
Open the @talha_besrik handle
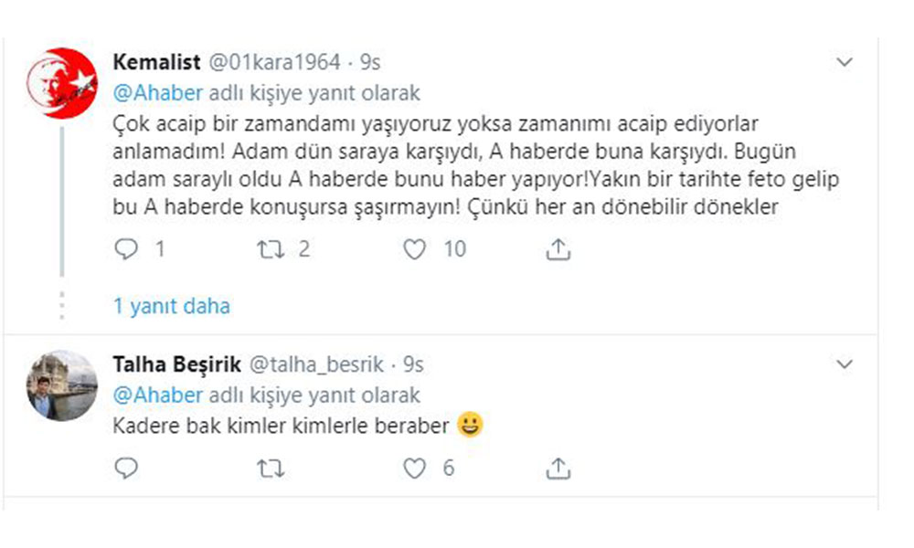316,364
